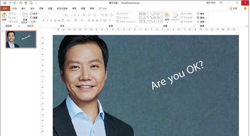Screen dimensions: 250x136
Task: Reset the slide layout (重置)
Action: click(34, 17)
